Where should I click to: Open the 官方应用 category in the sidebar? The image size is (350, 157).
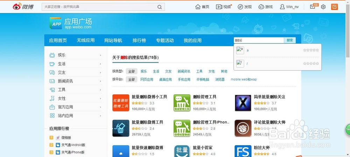coord(65,107)
